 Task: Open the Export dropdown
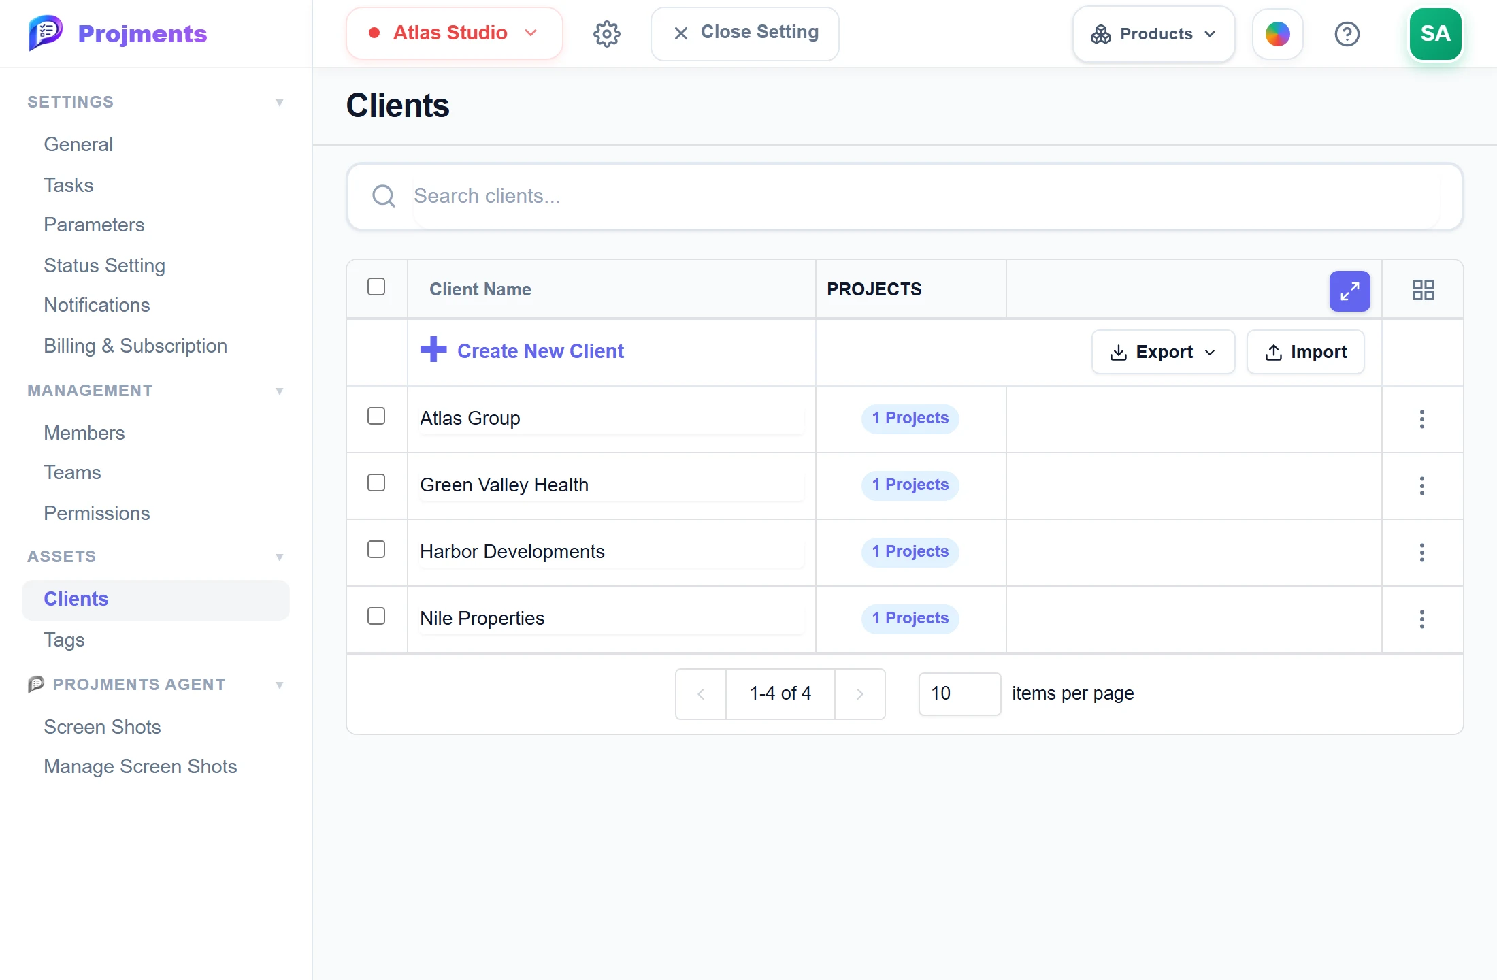[1163, 352]
